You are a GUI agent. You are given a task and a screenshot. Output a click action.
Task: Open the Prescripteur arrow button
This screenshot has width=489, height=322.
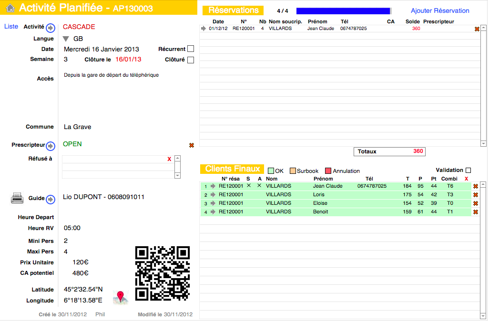click(x=51, y=146)
